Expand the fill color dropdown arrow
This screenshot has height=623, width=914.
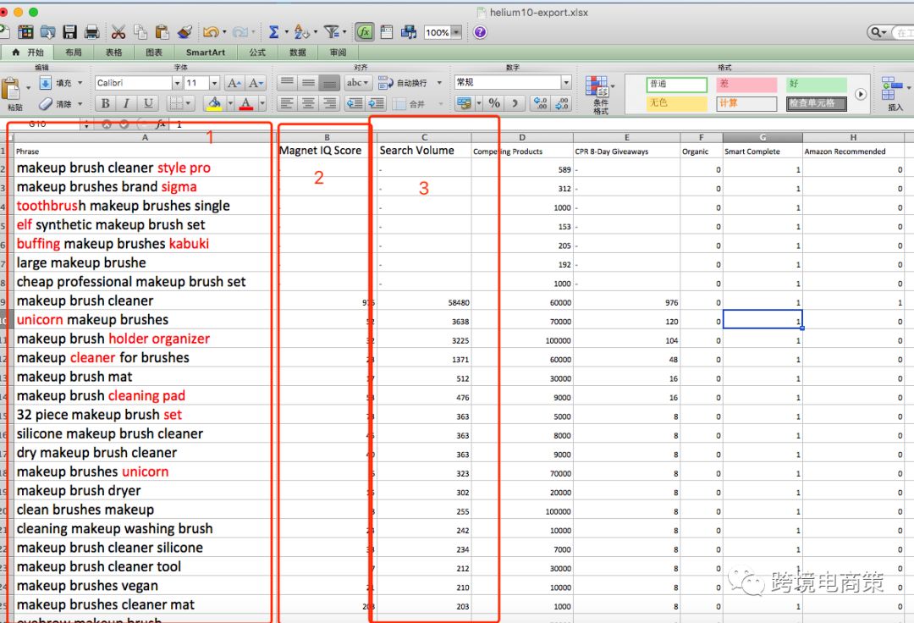(x=230, y=104)
